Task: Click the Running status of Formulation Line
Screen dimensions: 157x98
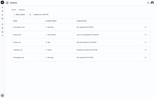Action: tap(49, 27)
